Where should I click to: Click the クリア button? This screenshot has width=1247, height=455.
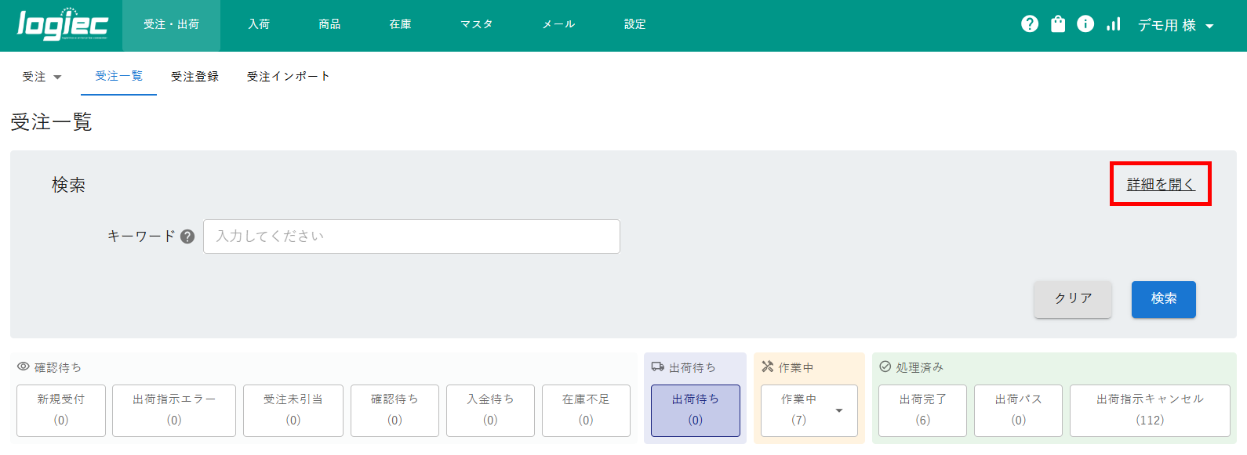click(1072, 299)
